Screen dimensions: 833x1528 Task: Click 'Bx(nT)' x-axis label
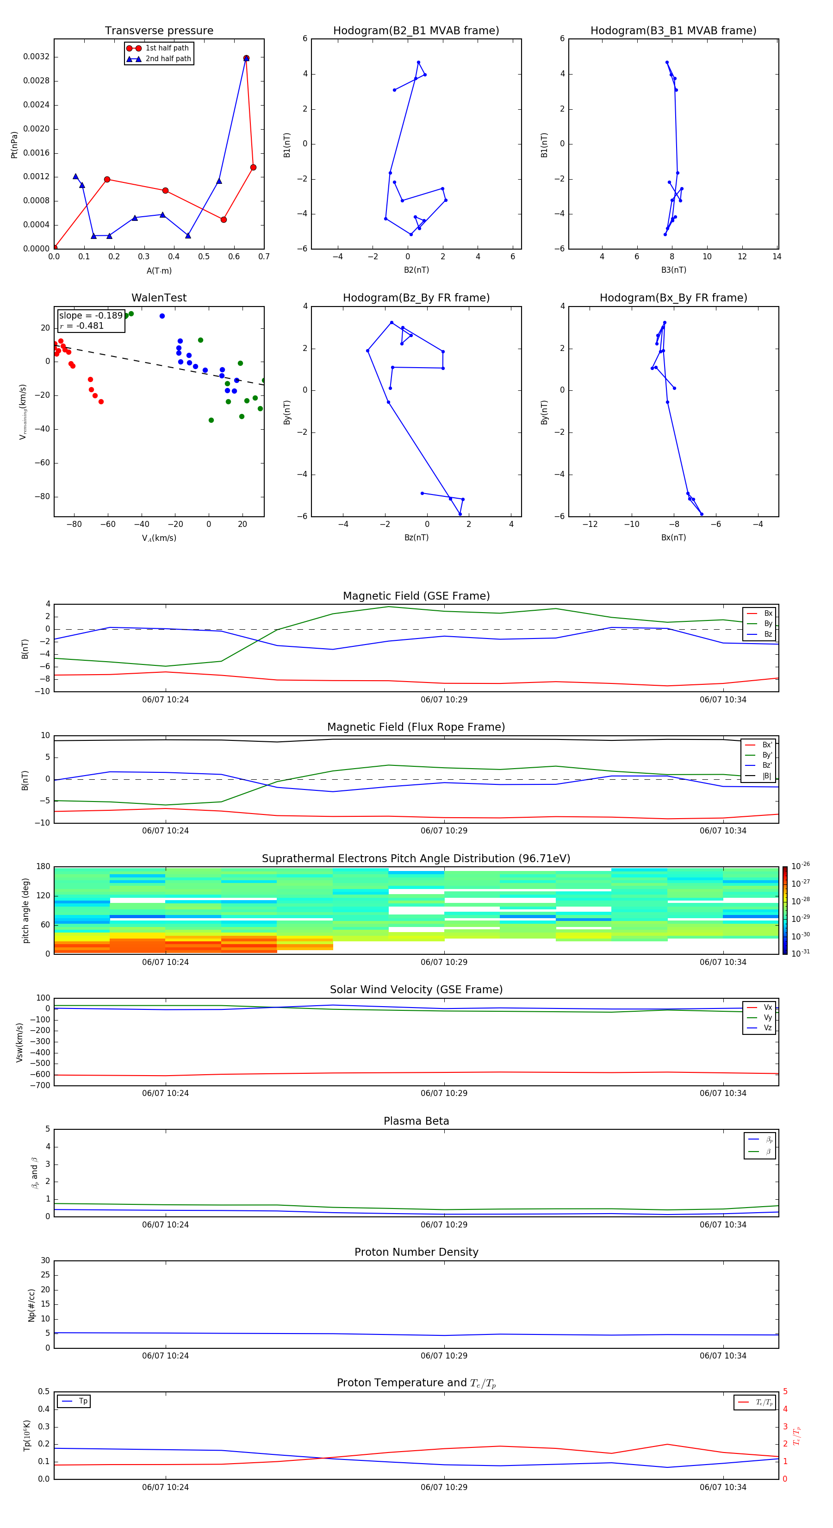tap(673, 538)
